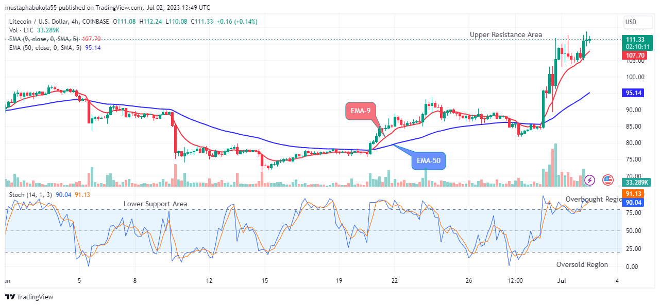Click the TradingView logo at bottom left
The height and width of the screenshot is (306, 660).
coord(29,297)
